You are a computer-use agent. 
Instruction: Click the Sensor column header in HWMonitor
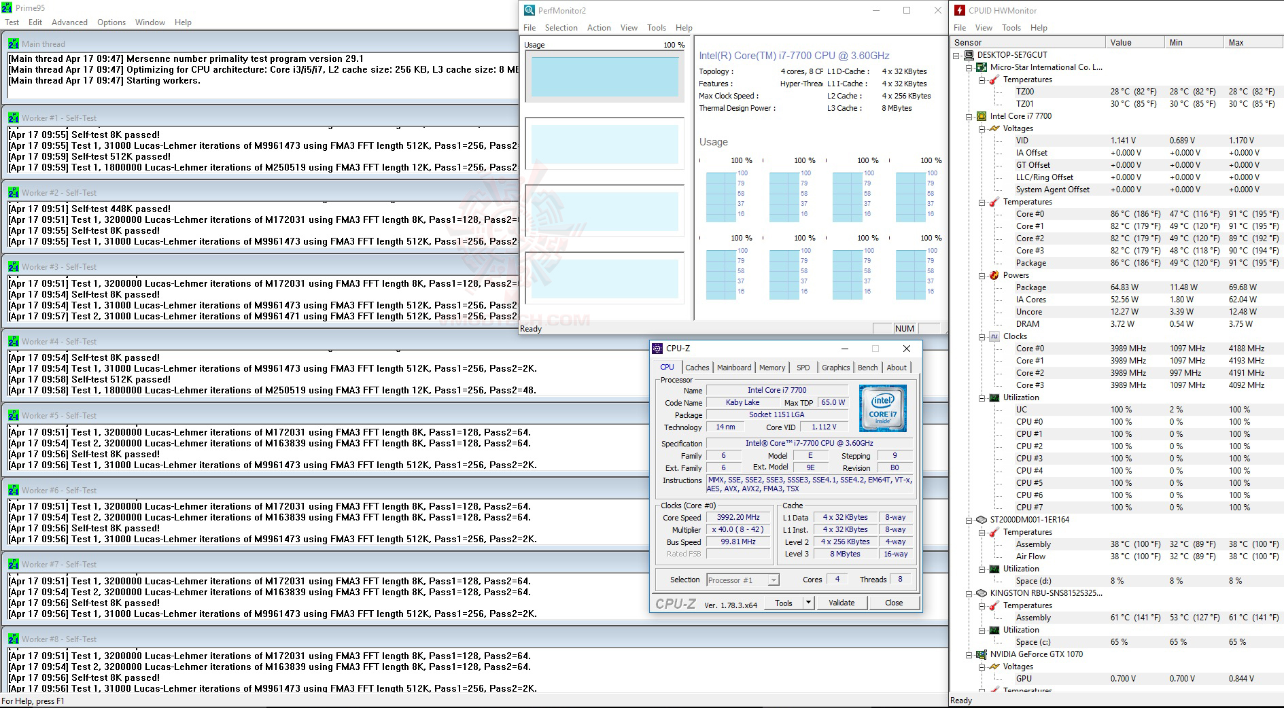tap(1028, 42)
